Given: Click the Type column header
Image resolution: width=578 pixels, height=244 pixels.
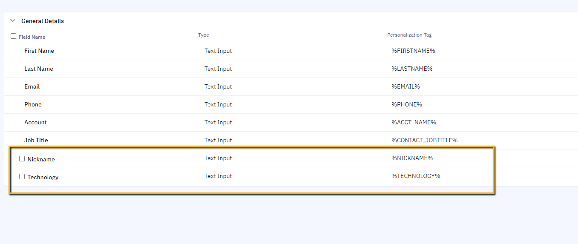Looking at the screenshot, I should point(204,35).
